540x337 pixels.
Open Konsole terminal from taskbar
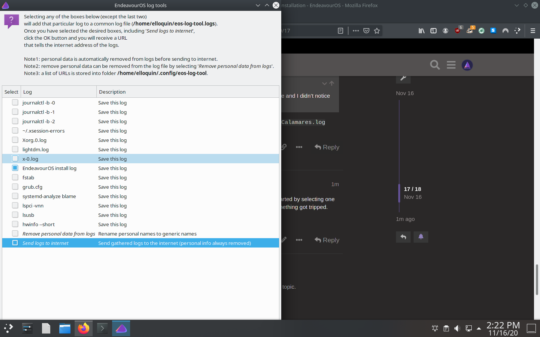pos(102,328)
